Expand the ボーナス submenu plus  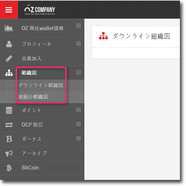click(x=78, y=139)
